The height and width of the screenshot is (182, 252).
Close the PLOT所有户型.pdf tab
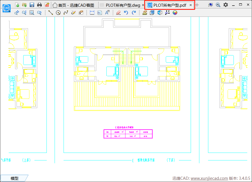[x=191, y=5]
